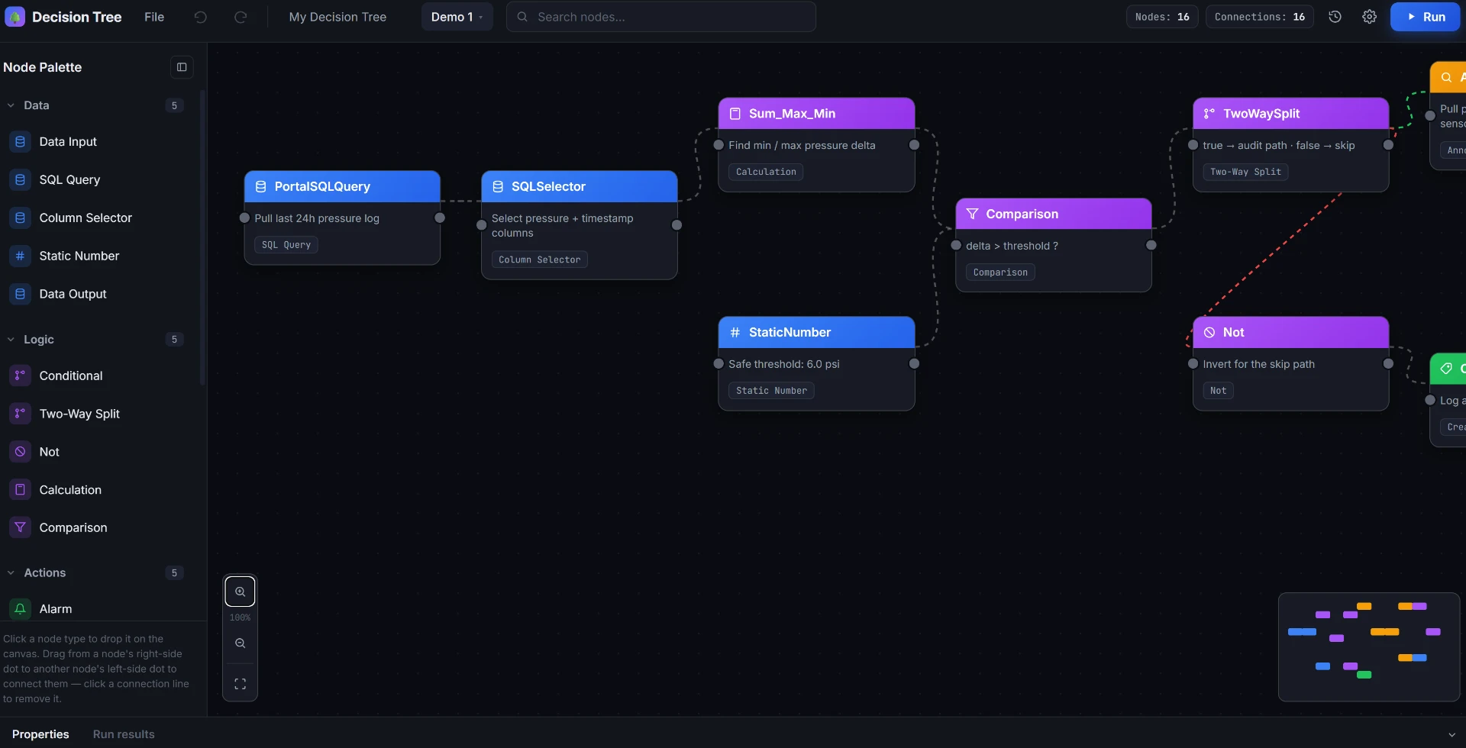Image resolution: width=1466 pixels, height=748 pixels.
Task: Zoom in on the canvas
Action: 240,592
